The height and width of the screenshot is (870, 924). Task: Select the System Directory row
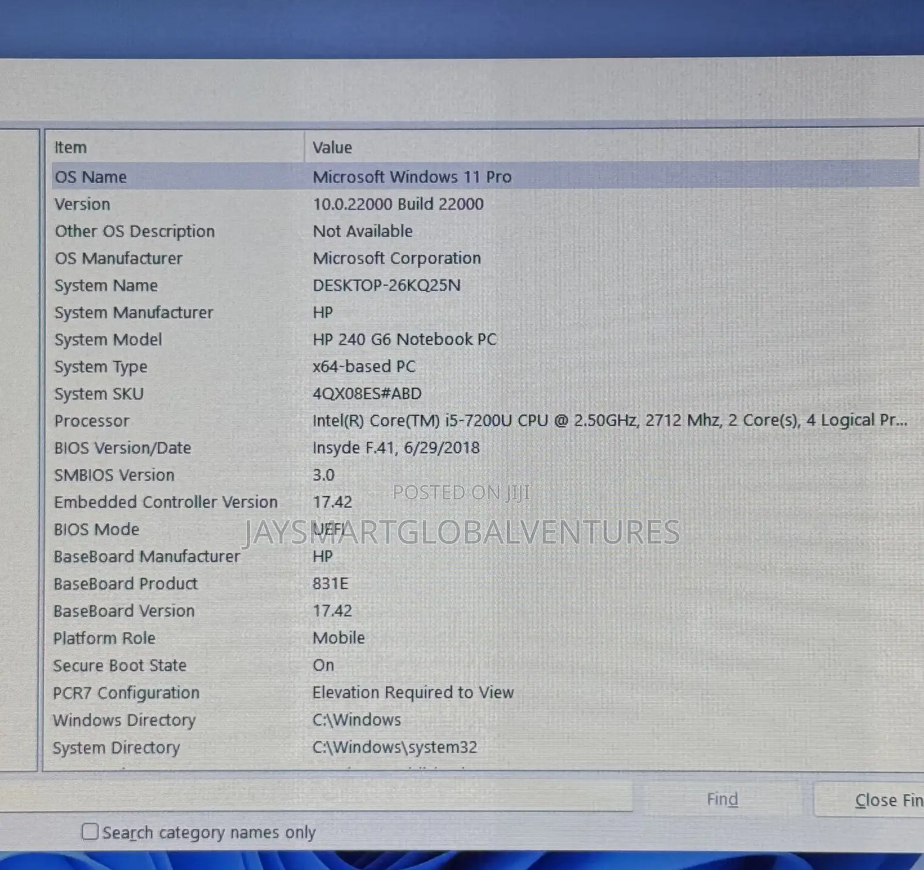click(x=485, y=747)
